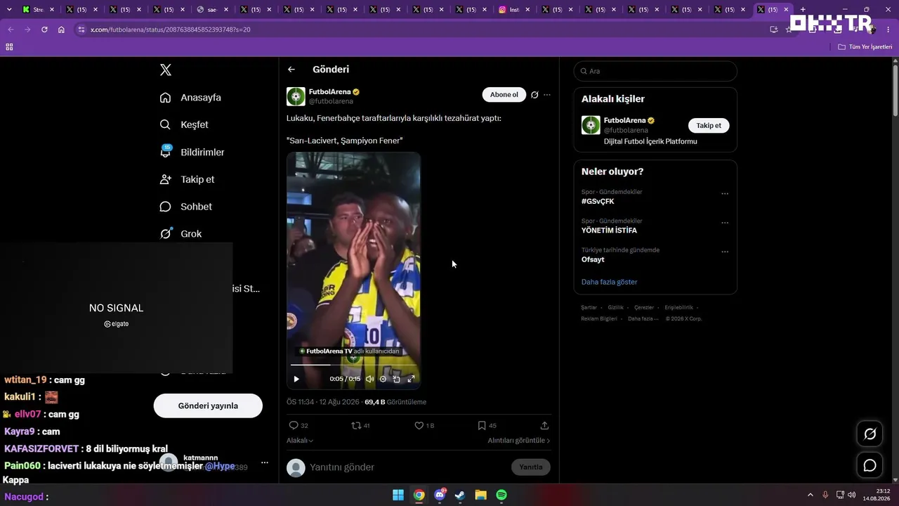
Task: Open Alıntıları görüntüle quotes link
Action: [x=519, y=441]
